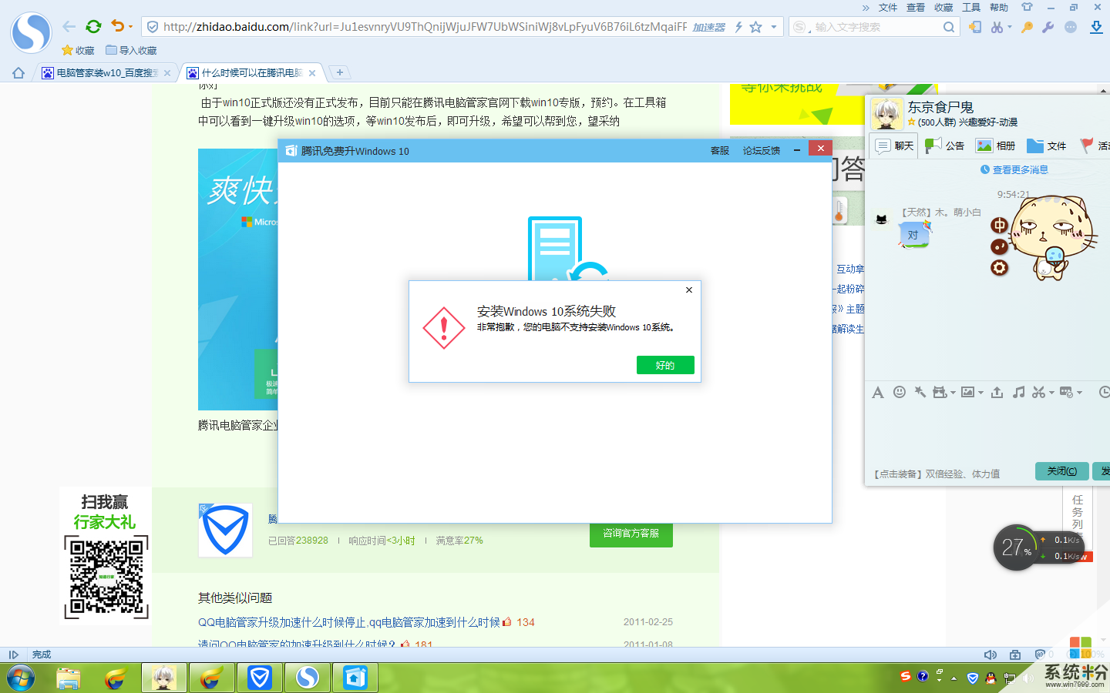This screenshot has width=1110, height=693.
Task: Switch to the 聊天 tab in the QQ group window
Action: coord(894,146)
